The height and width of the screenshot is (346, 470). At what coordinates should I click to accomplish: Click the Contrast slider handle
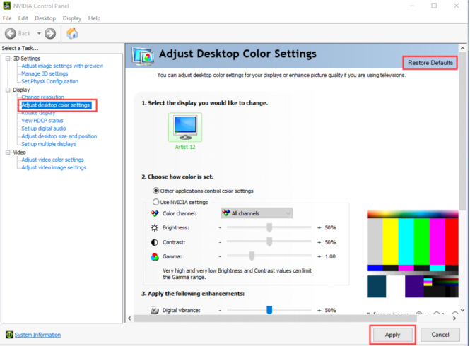[x=269, y=241]
